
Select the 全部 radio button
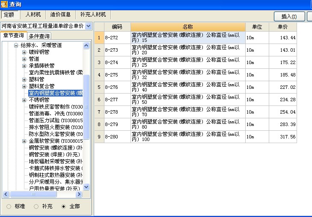click(x=63, y=206)
